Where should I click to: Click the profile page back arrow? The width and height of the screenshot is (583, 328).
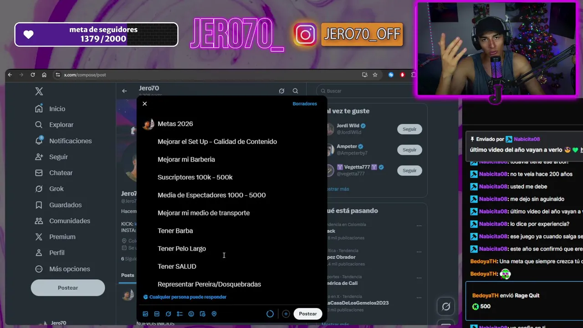[x=124, y=91]
